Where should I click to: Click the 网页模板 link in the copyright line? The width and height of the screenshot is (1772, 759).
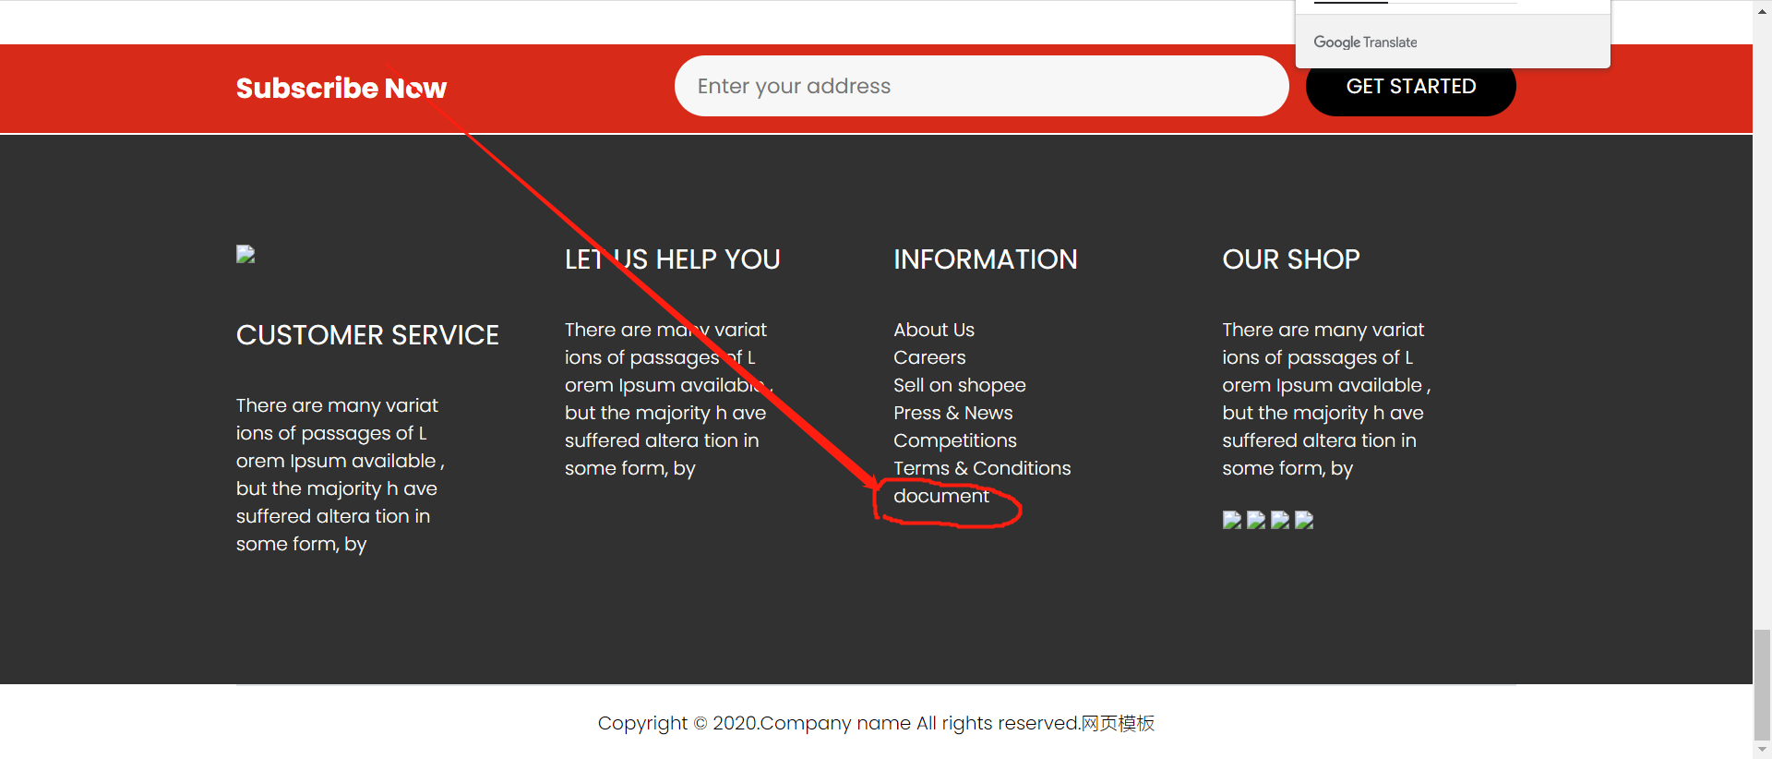pos(1118,723)
